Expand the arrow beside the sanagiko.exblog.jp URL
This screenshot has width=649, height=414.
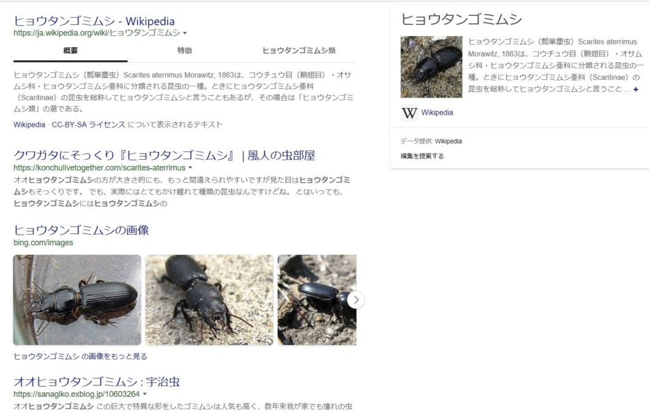click(x=145, y=394)
